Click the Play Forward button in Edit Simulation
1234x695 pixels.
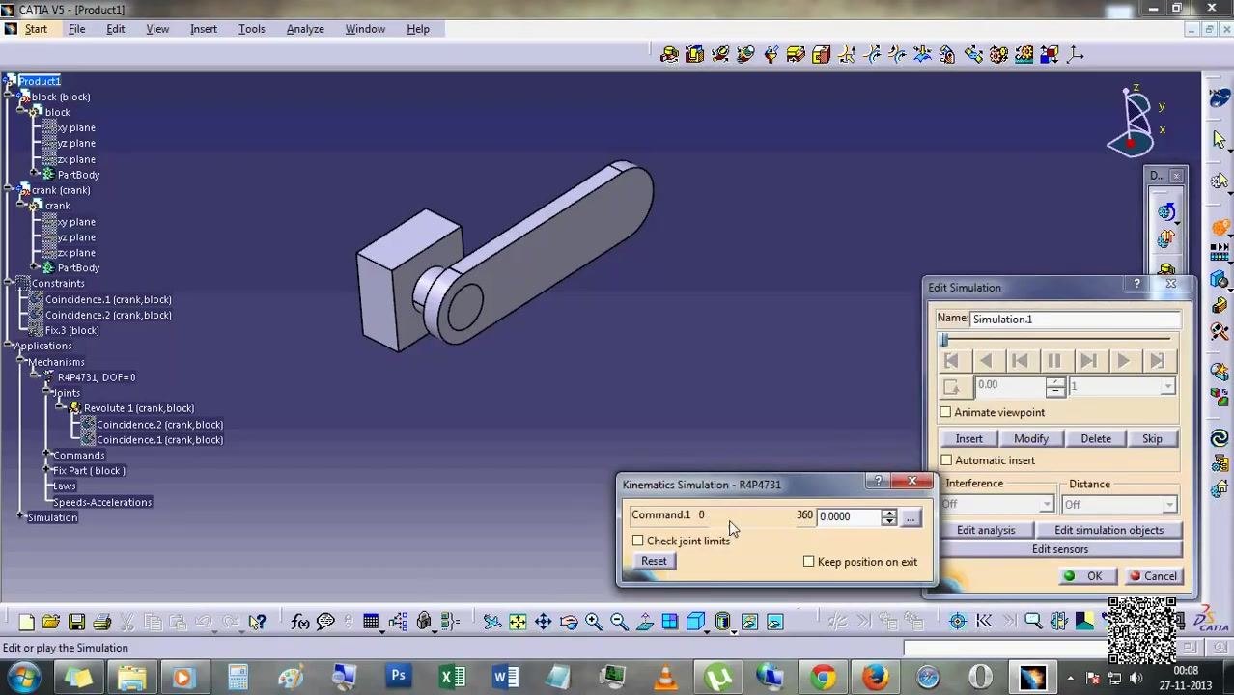pyautogui.click(x=1123, y=361)
